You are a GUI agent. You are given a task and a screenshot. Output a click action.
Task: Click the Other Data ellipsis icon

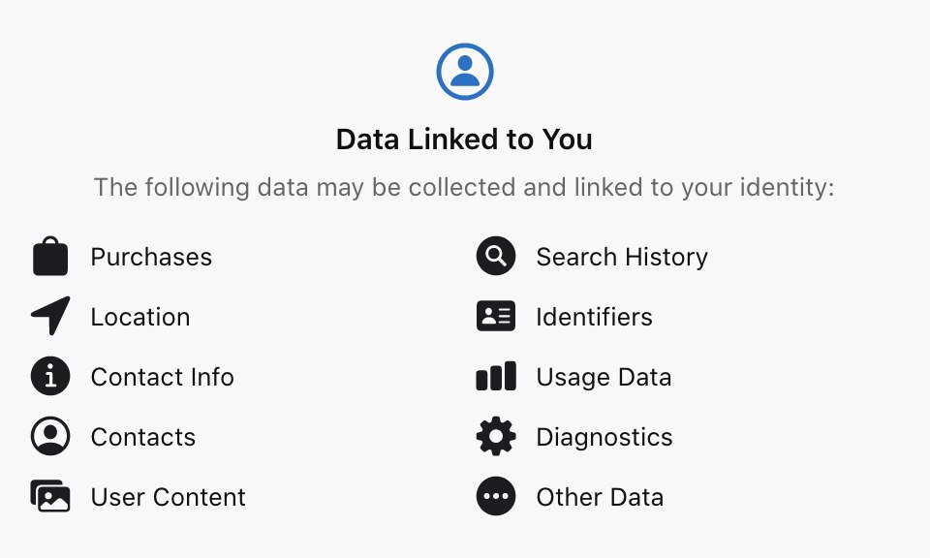click(x=496, y=497)
